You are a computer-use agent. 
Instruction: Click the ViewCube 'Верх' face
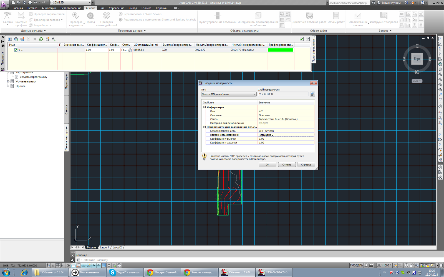(417, 59)
